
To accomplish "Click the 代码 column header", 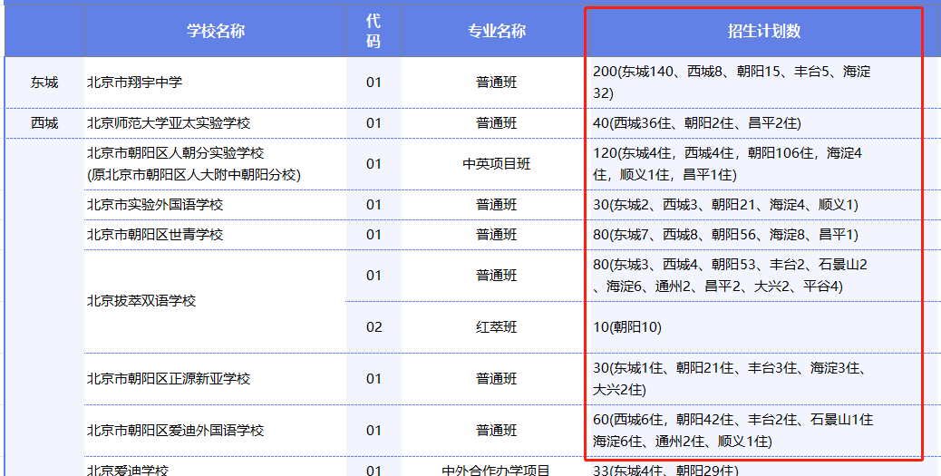I will point(373,31).
